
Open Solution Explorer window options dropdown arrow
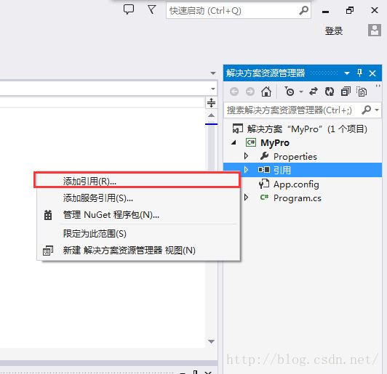(347, 73)
